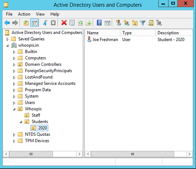The width and height of the screenshot is (196, 169).
Task: Sort by the Description column header
Action: pos(174,33)
